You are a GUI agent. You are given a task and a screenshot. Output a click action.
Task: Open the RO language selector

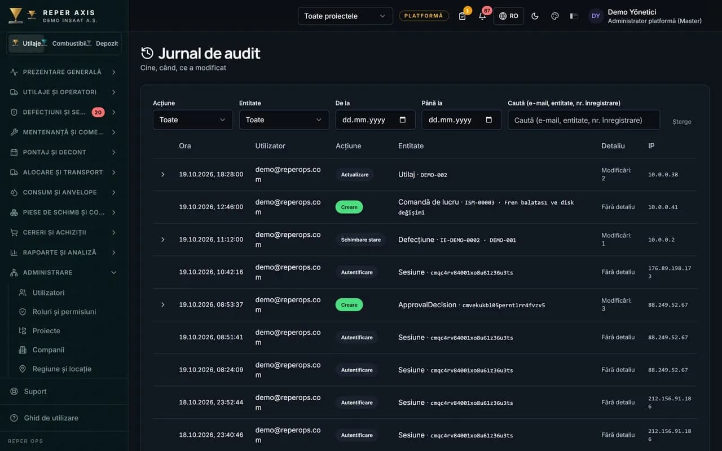click(508, 16)
